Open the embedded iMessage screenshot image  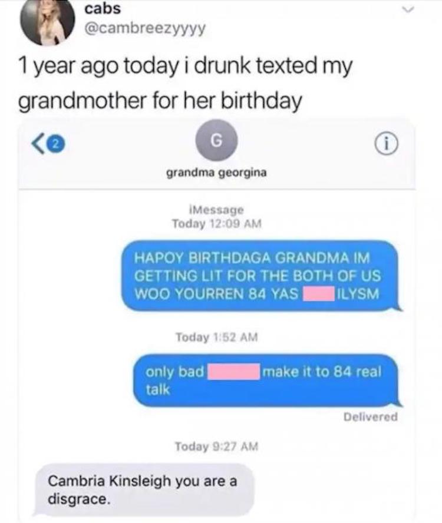(217, 320)
